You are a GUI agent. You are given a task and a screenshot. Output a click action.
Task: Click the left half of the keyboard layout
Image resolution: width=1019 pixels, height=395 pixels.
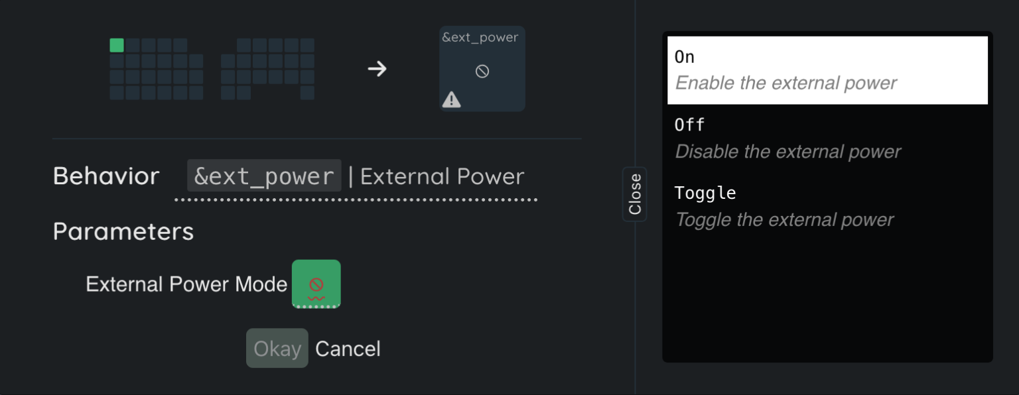(157, 69)
